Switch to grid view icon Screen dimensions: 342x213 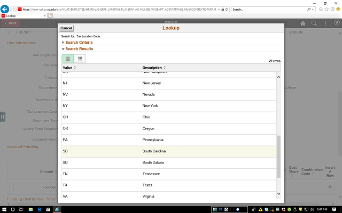tap(68, 59)
